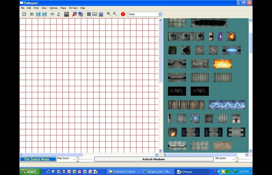Select the long black chasm tile
This screenshot has width=272, height=175.
coord(209,23)
